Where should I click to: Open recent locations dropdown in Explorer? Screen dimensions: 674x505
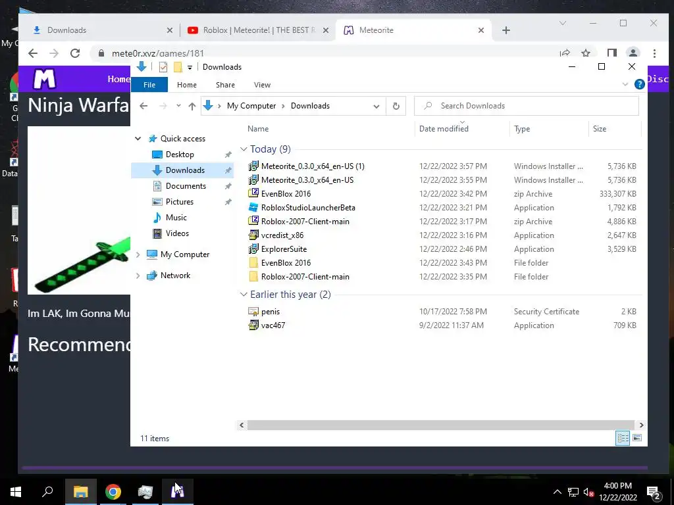(178, 106)
